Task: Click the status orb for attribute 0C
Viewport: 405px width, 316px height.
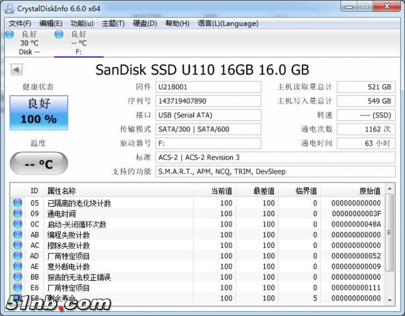Action: coord(18,224)
